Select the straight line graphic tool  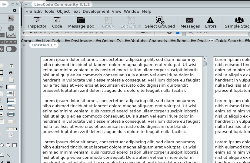point(8,155)
